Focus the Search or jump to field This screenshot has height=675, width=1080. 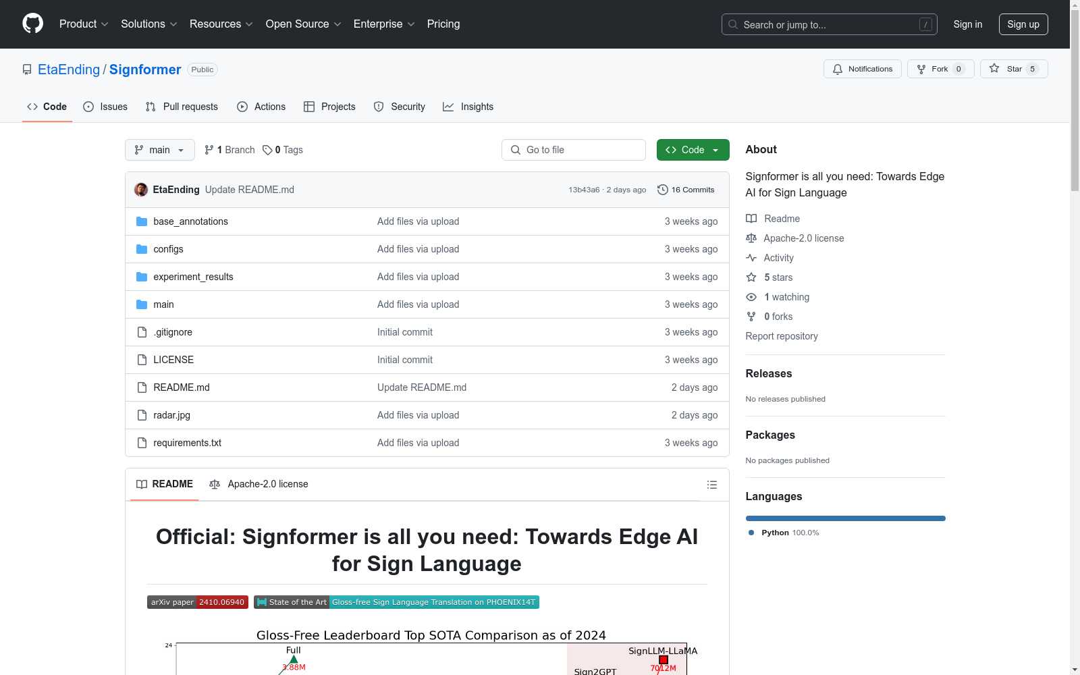pos(830,24)
